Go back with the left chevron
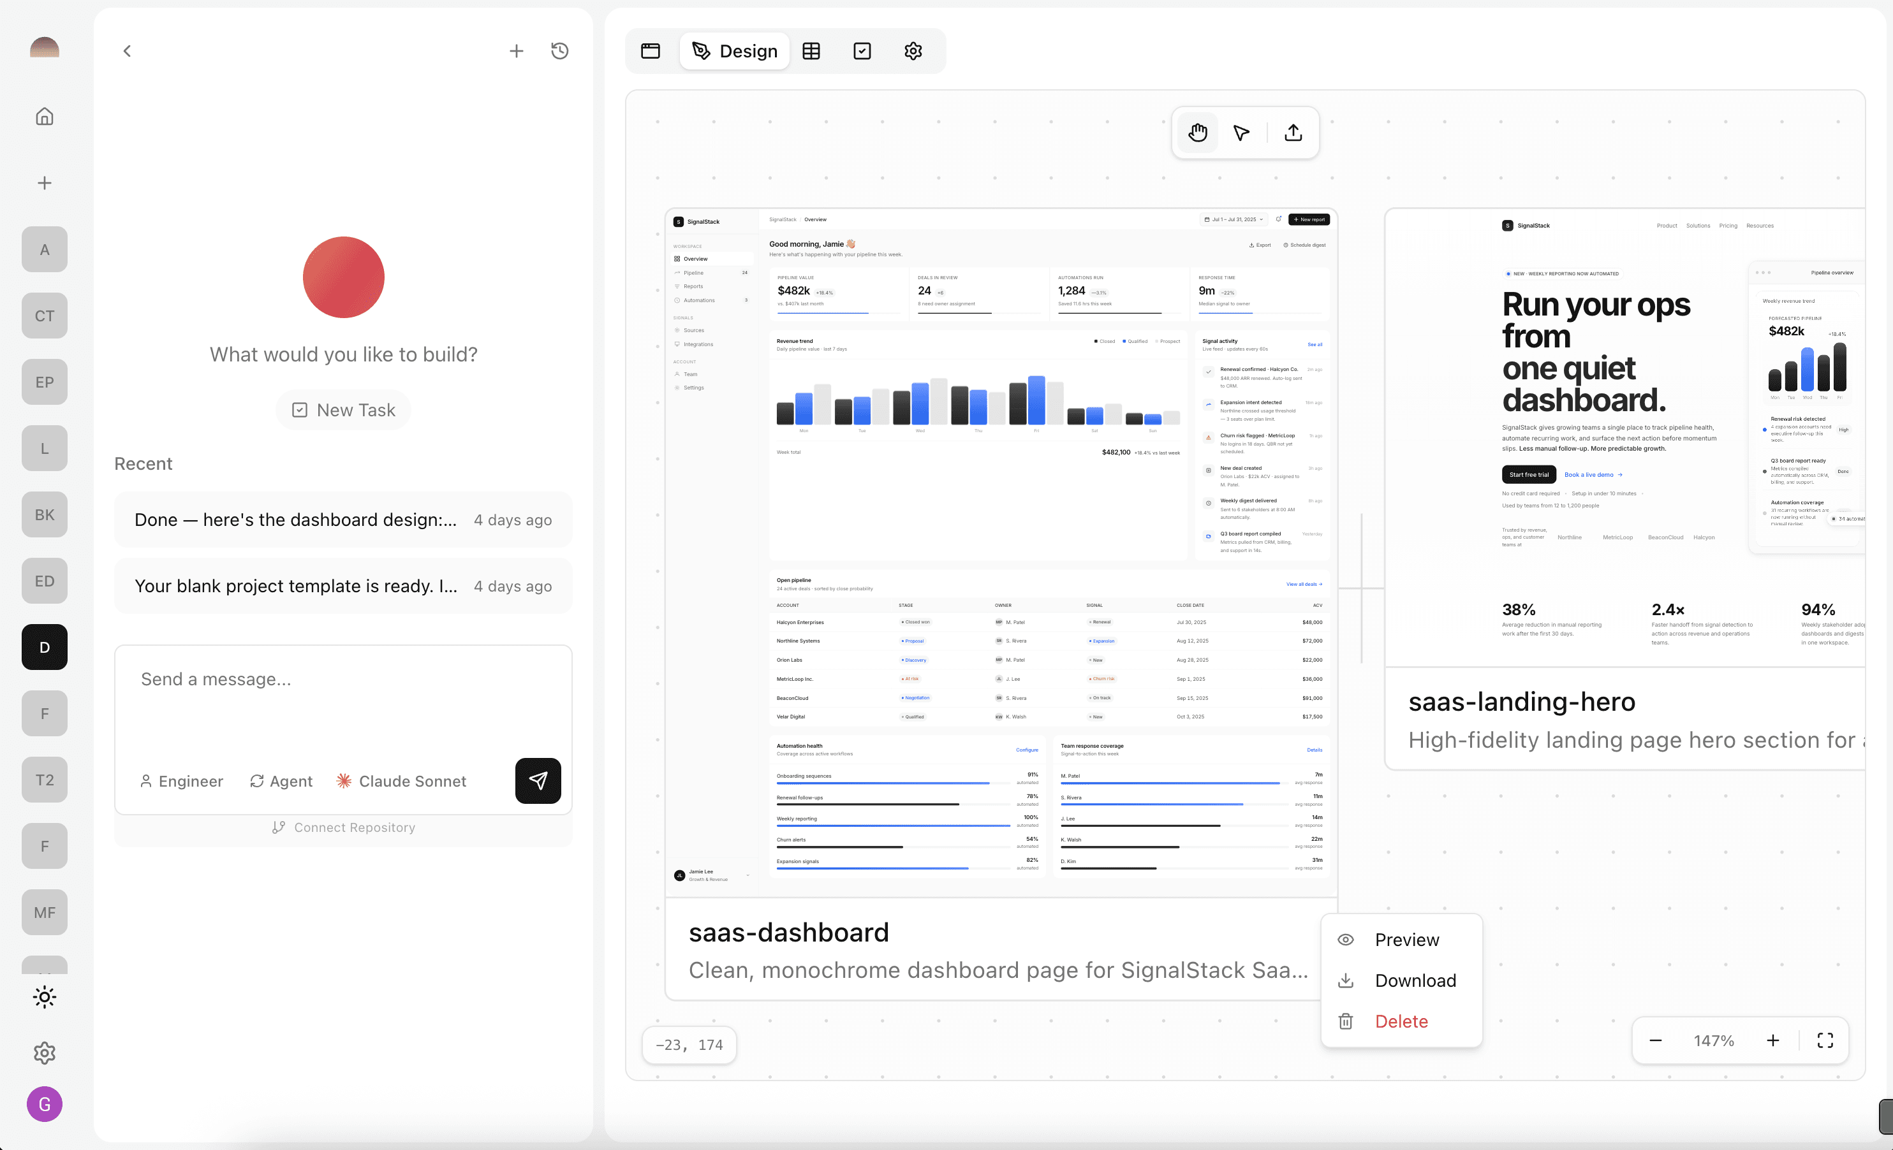 pyautogui.click(x=128, y=50)
